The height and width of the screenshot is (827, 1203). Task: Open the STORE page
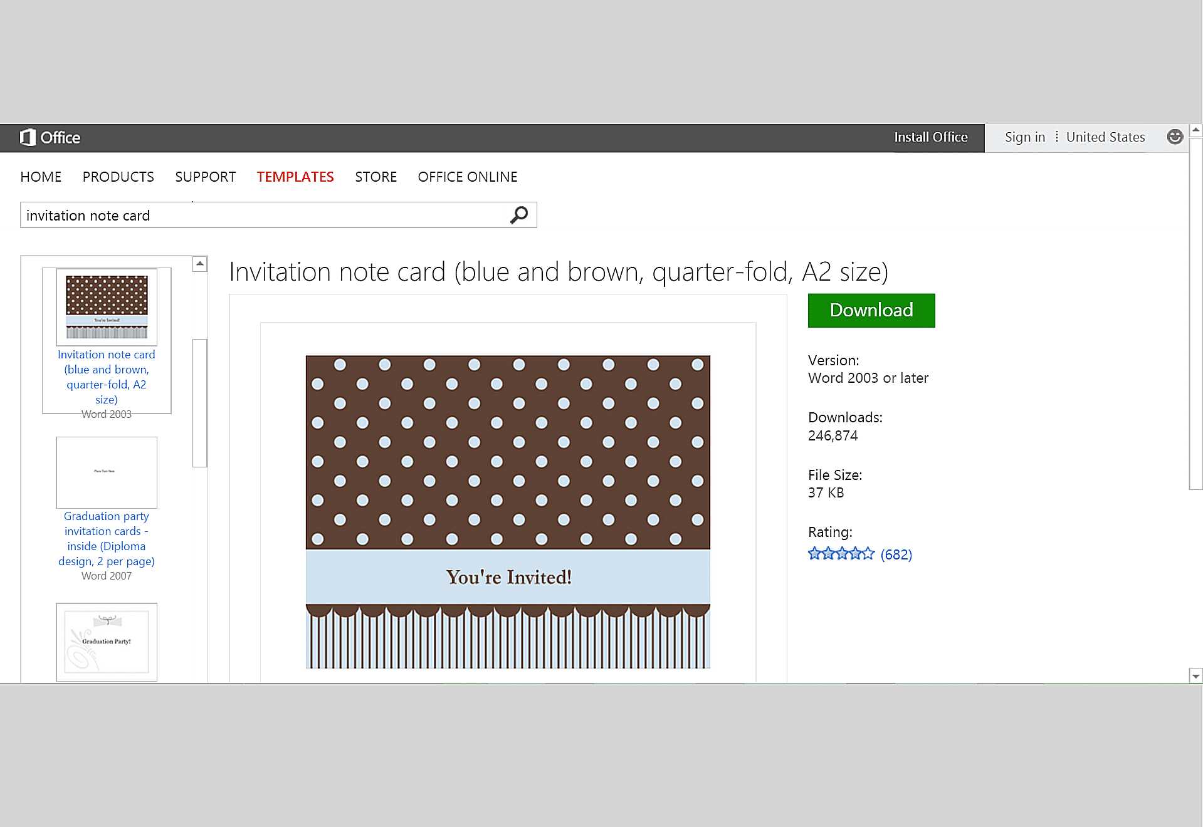pos(376,177)
